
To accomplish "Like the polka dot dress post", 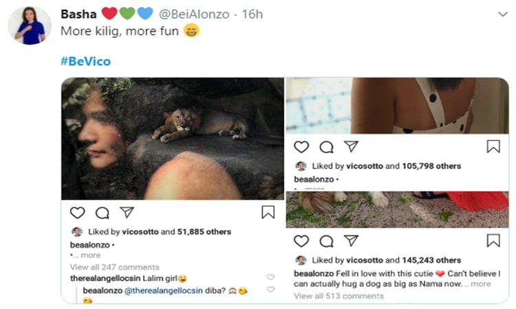I will point(301,147).
